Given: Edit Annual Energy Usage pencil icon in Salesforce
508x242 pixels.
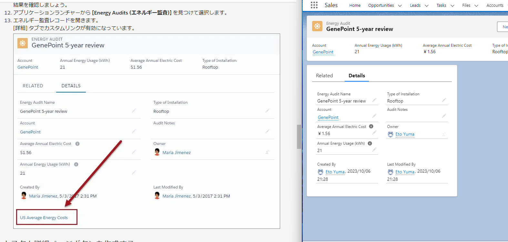Looking at the screenshot, I should (374, 150).
